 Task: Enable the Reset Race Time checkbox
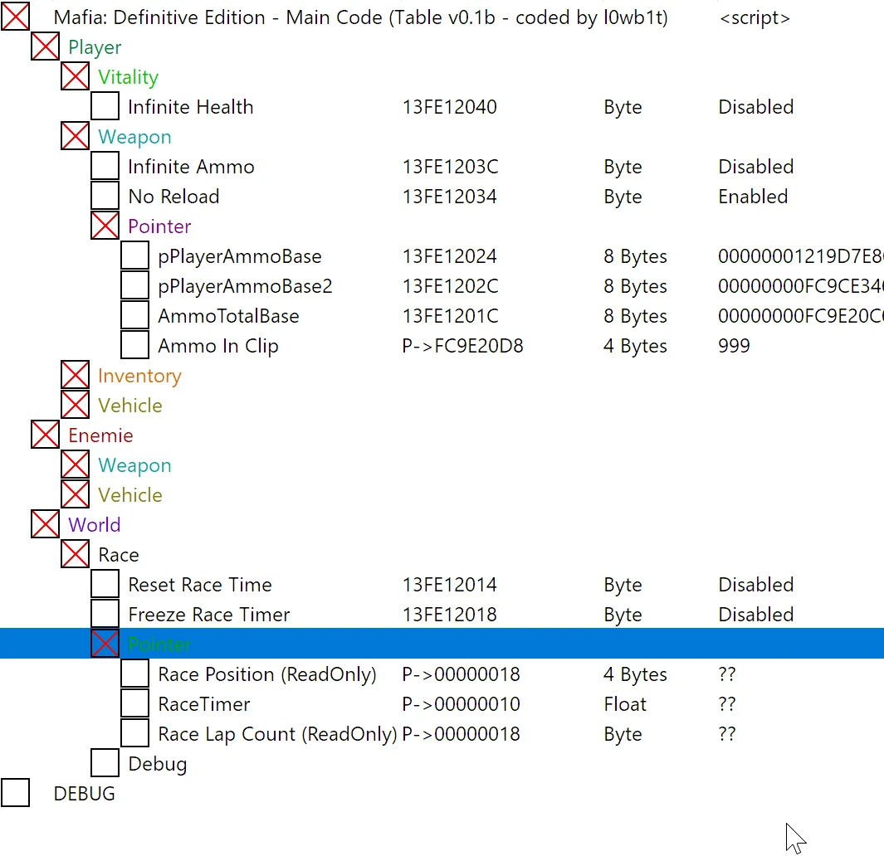(105, 585)
